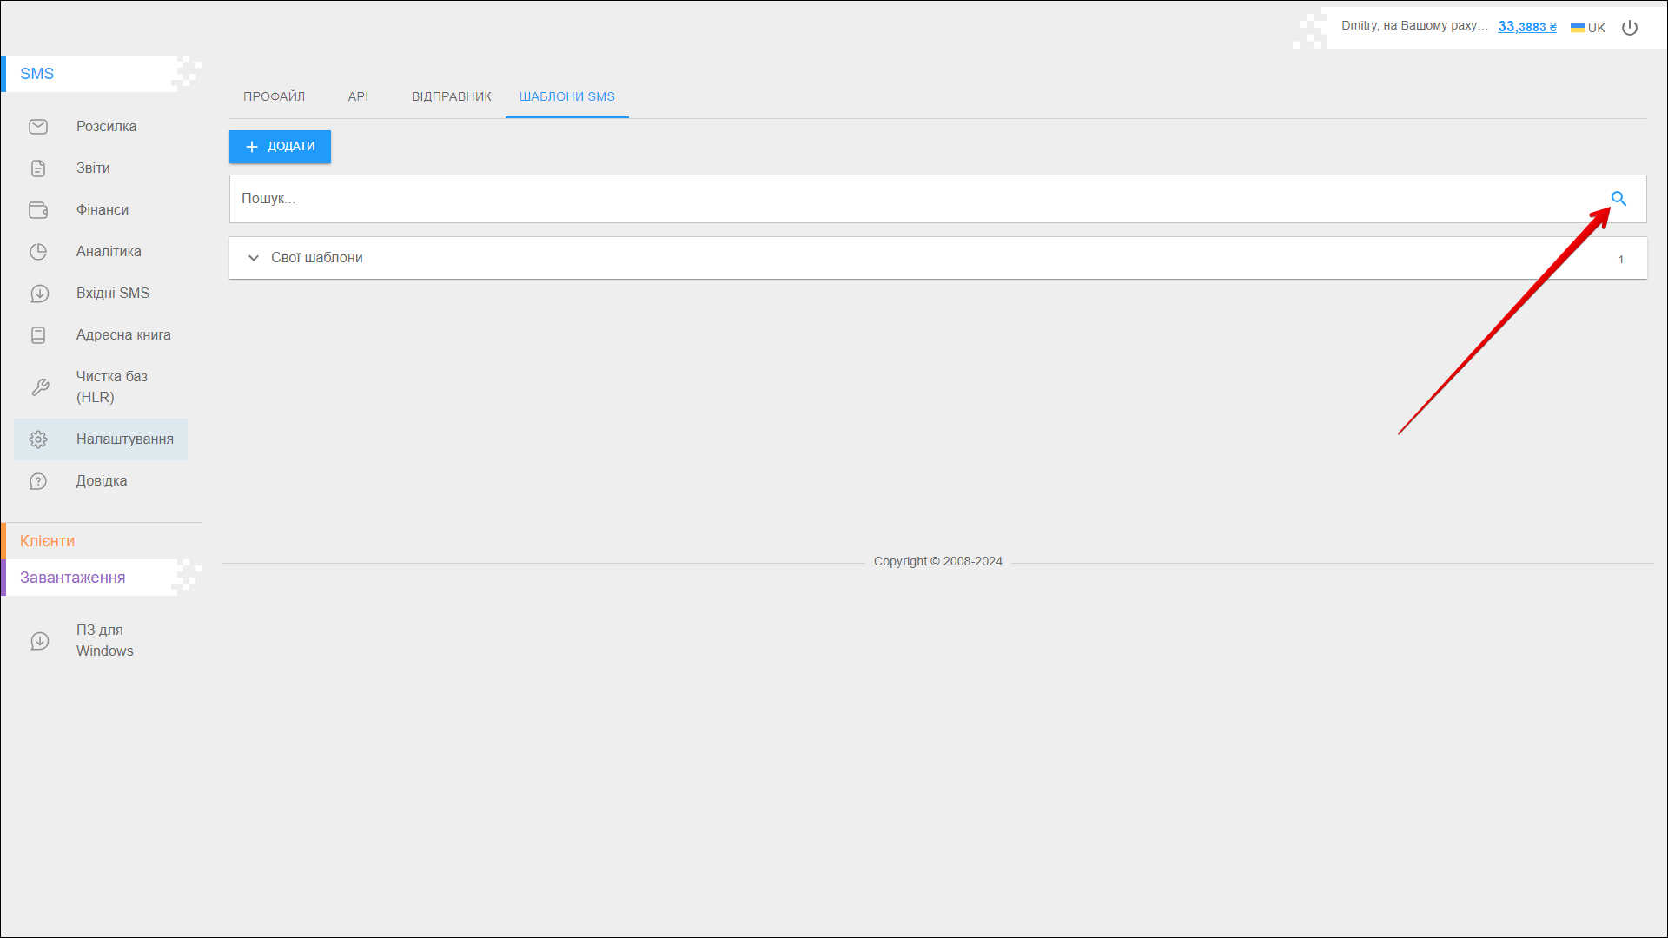
Task: Expand the Клієнти sidebar section
Action: point(48,541)
